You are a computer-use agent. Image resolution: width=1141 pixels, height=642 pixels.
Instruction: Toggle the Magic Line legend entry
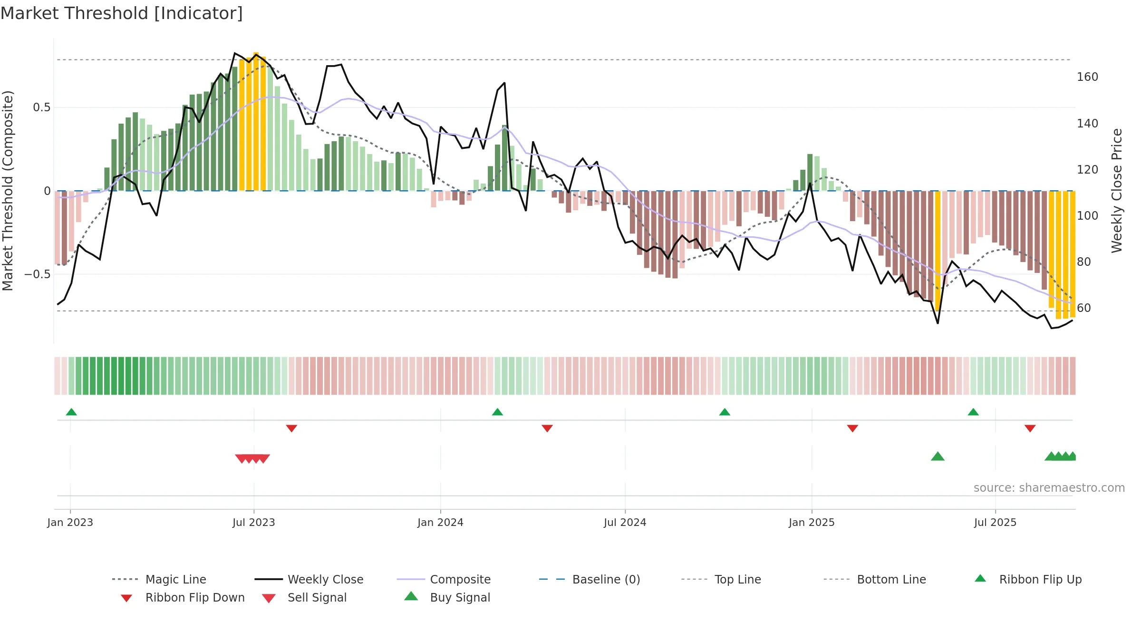coord(159,579)
